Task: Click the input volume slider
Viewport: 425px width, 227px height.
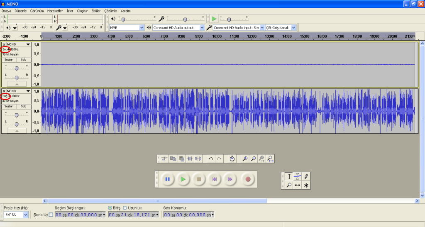Action: (185, 19)
